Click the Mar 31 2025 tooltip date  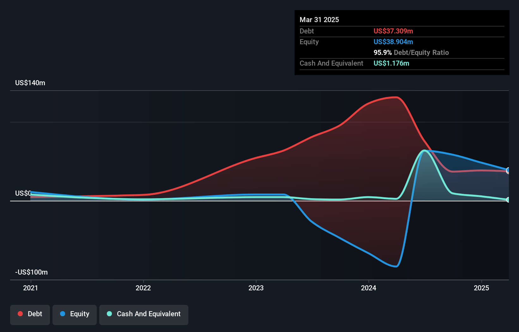coord(319,20)
